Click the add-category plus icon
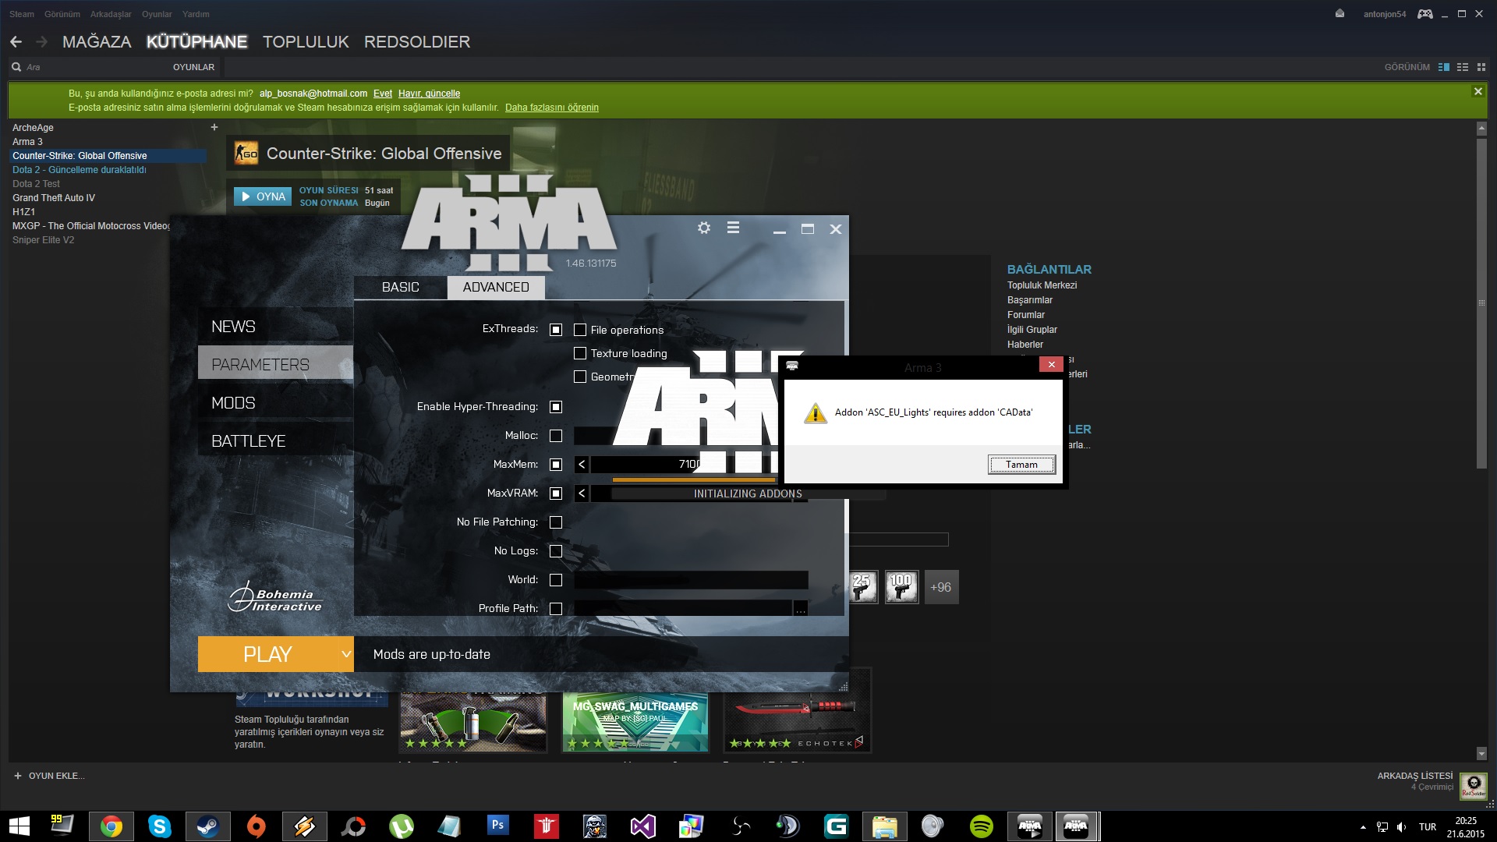 [214, 127]
